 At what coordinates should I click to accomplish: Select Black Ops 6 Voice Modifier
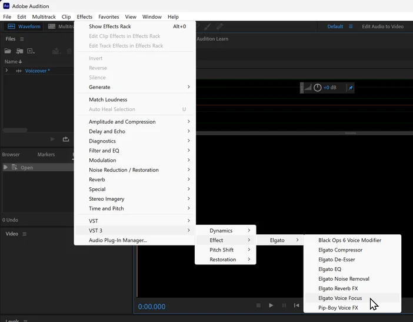point(352,240)
